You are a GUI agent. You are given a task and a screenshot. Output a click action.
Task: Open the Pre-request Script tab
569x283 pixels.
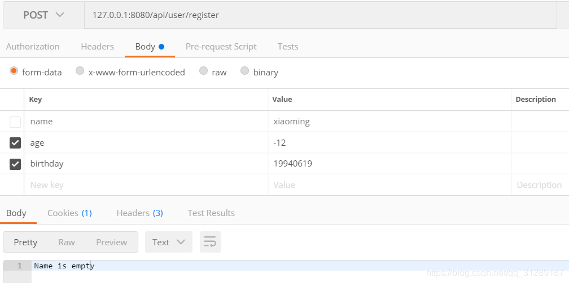click(x=221, y=47)
